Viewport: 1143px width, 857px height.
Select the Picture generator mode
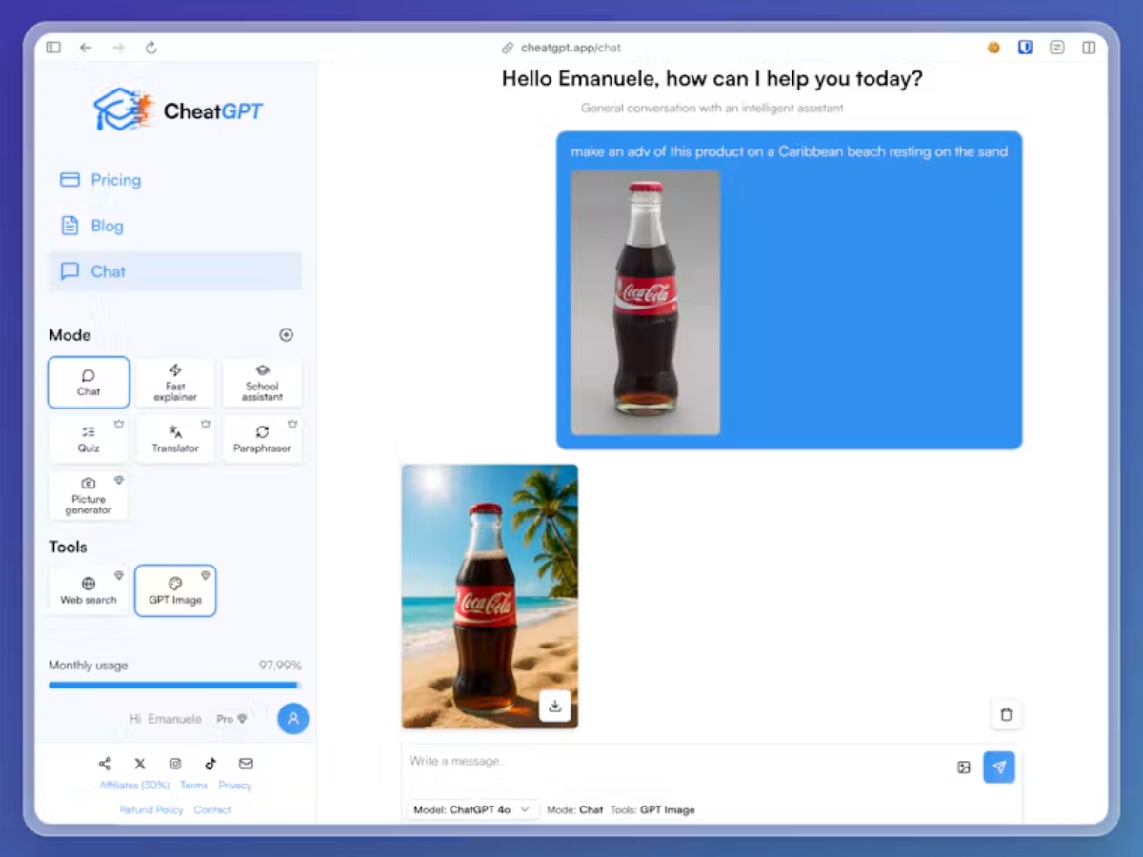pyautogui.click(x=89, y=496)
